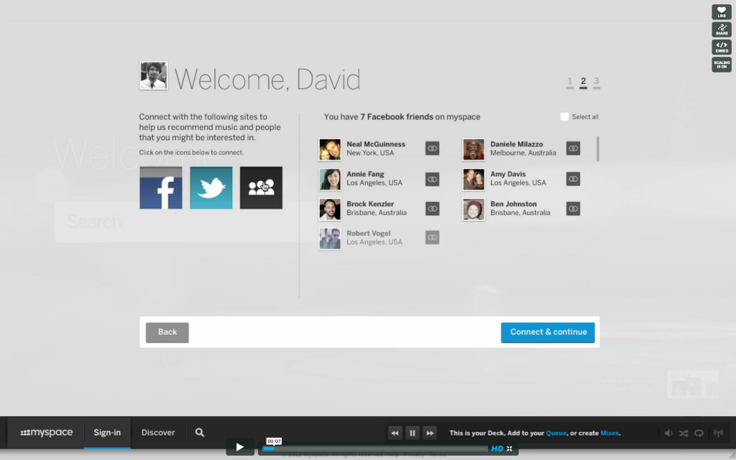Click the name "Ben Johnston"
The height and width of the screenshot is (460, 736).
point(513,204)
